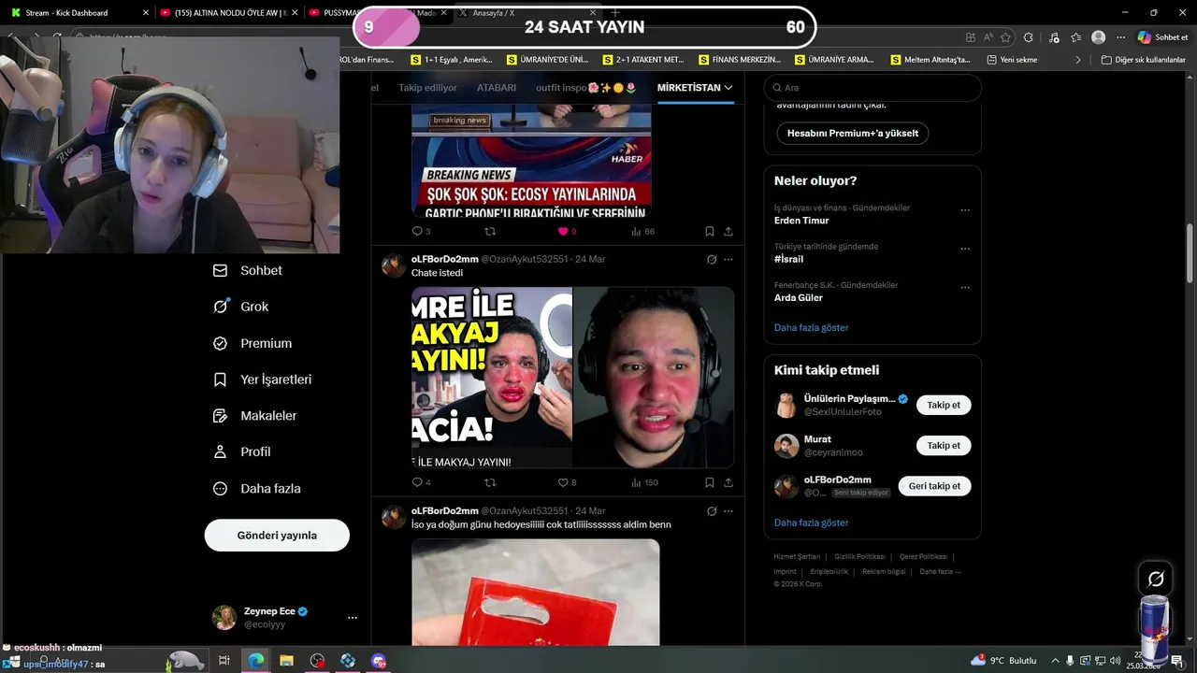Open options for #İsrail trend
Image resolution: width=1197 pixels, height=673 pixels.
pyautogui.click(x=965, y=249)
